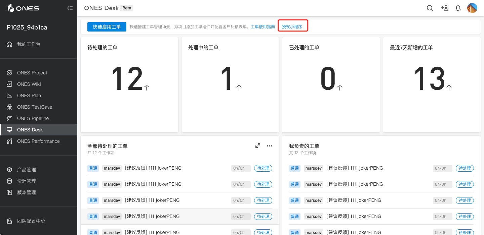Click 待处理 status of first row in 我负责的工单
The image size is (484, 235).
pos(465,168)
